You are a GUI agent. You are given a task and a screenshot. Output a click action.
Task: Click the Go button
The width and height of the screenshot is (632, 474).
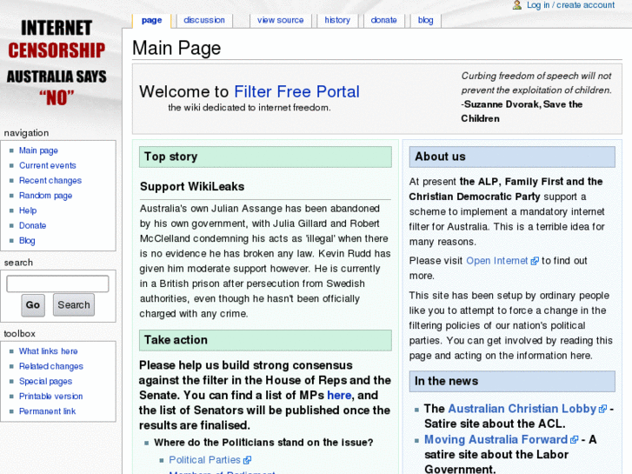pos(33,305)
